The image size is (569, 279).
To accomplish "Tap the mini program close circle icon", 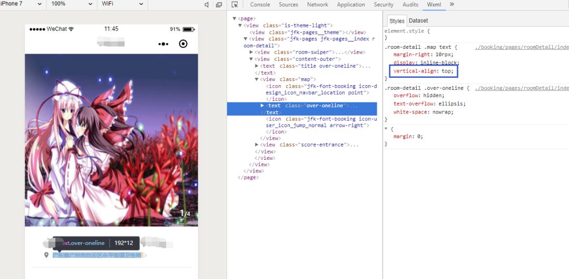I will pyautogui.click(x=183, y=44).
